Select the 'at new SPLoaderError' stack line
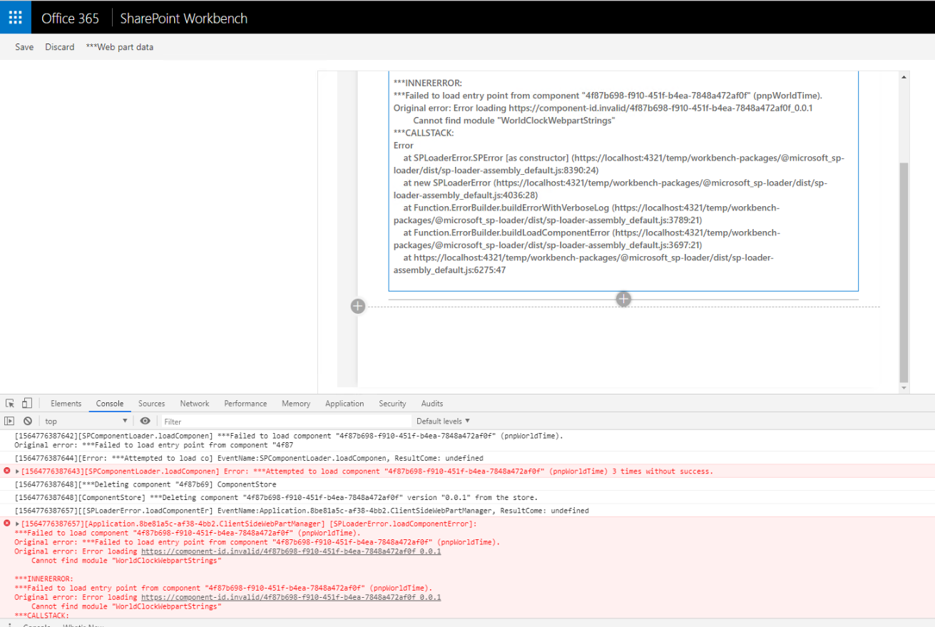The height and width of the screenshot is (627, 935). [610, 189]
